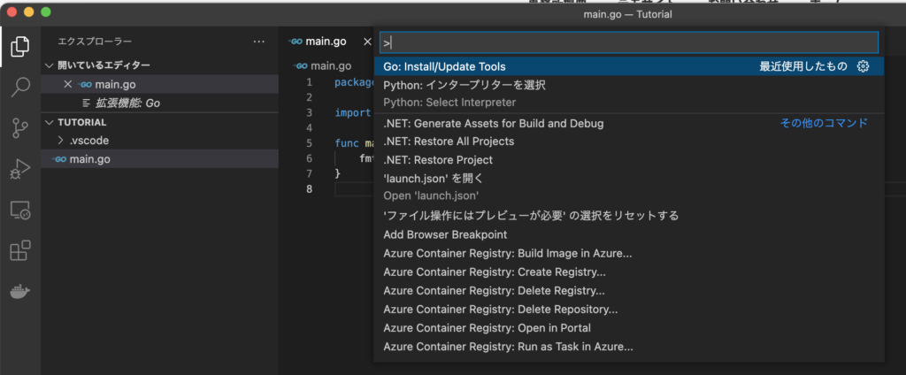Select Azure Container Registry: Delete Registry
Image resolution: width=906 pixels, height=375 pixels.
coord(629,291)
